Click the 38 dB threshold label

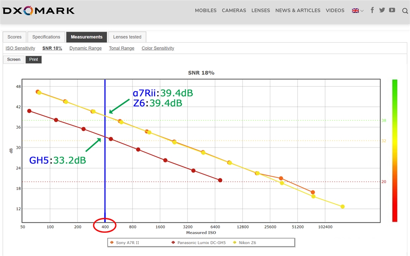(384, 120)
